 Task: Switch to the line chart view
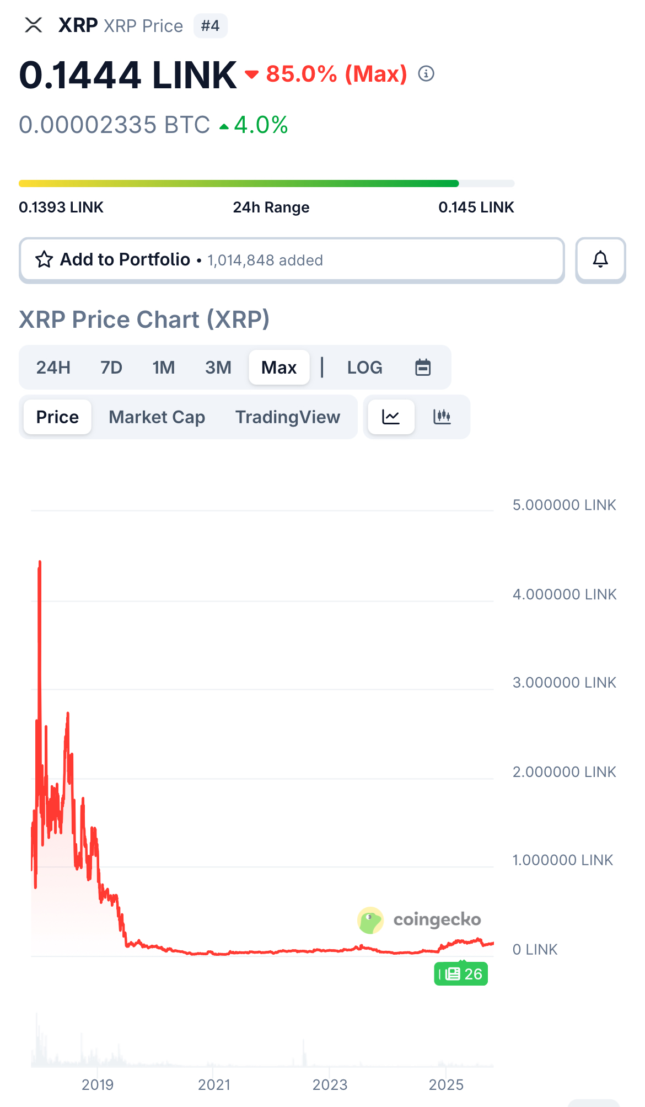pyautogui.click(x=391, y=417)
